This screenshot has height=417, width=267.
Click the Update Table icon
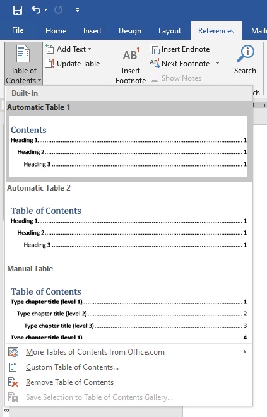tap(50, 64)
